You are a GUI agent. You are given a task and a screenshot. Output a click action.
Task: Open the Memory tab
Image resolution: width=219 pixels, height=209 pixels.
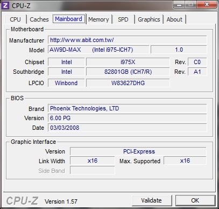(98, 19)
